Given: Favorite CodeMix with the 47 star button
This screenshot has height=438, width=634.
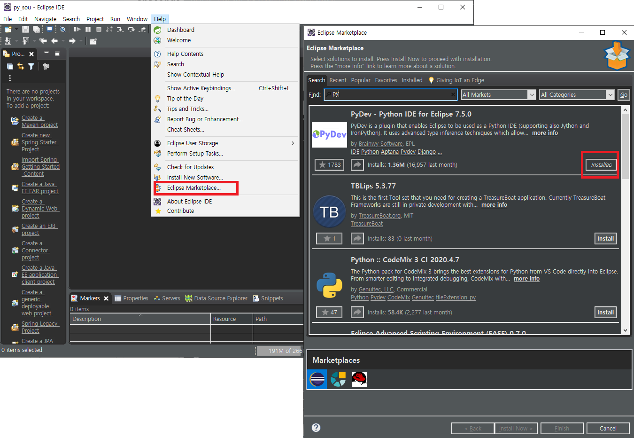Looking at the screenshot, I should pos(330,312).
